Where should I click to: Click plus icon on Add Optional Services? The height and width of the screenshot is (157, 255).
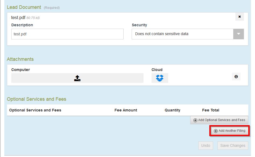(195, 120)
